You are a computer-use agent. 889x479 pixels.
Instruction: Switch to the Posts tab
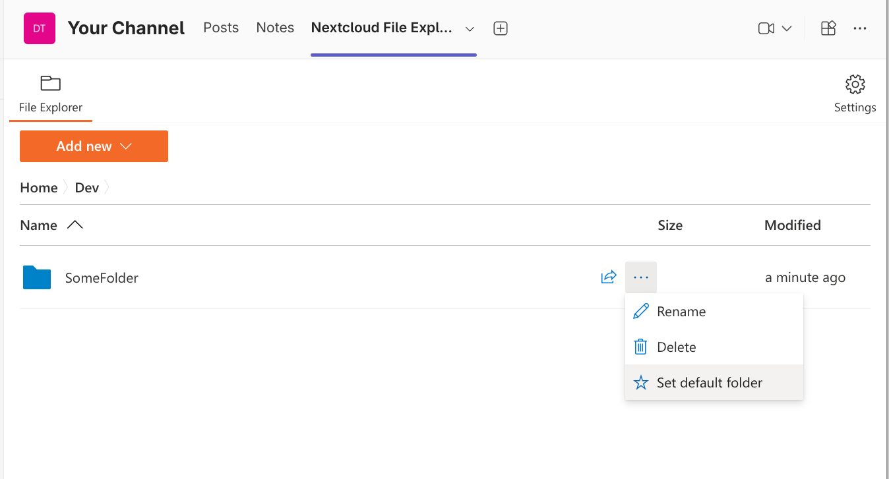point(221,28)
